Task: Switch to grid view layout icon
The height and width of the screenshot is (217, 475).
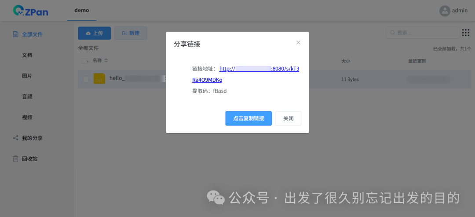Action: pyautogui.click(x=465, y=33)
